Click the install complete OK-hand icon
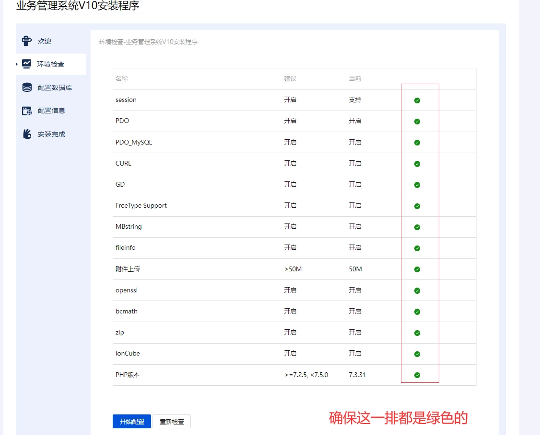This screenshot has height=435, width=540. click(27, 134)
